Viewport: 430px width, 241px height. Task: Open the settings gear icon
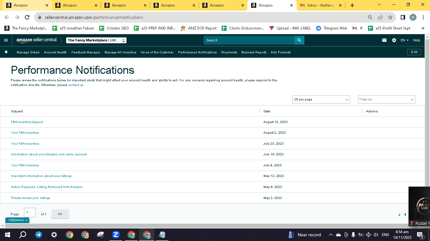(394, 40)
